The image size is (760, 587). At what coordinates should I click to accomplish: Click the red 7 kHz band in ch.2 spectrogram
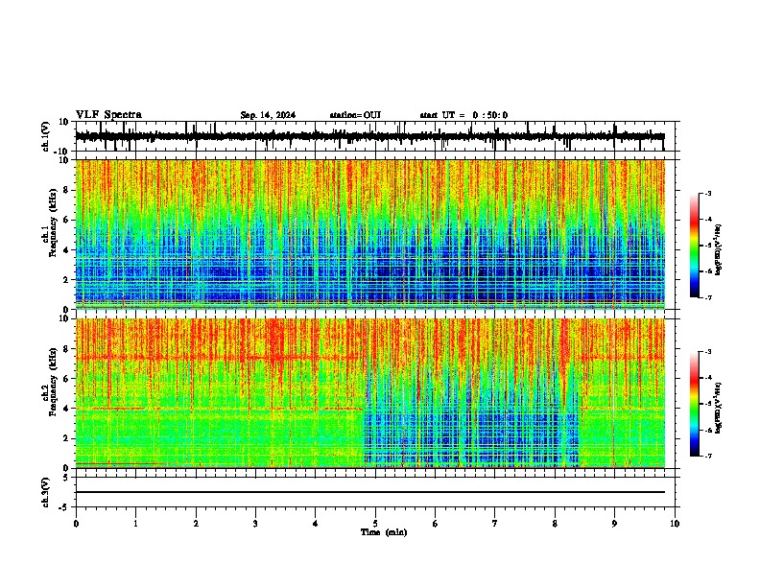click(x=218, y=359)
